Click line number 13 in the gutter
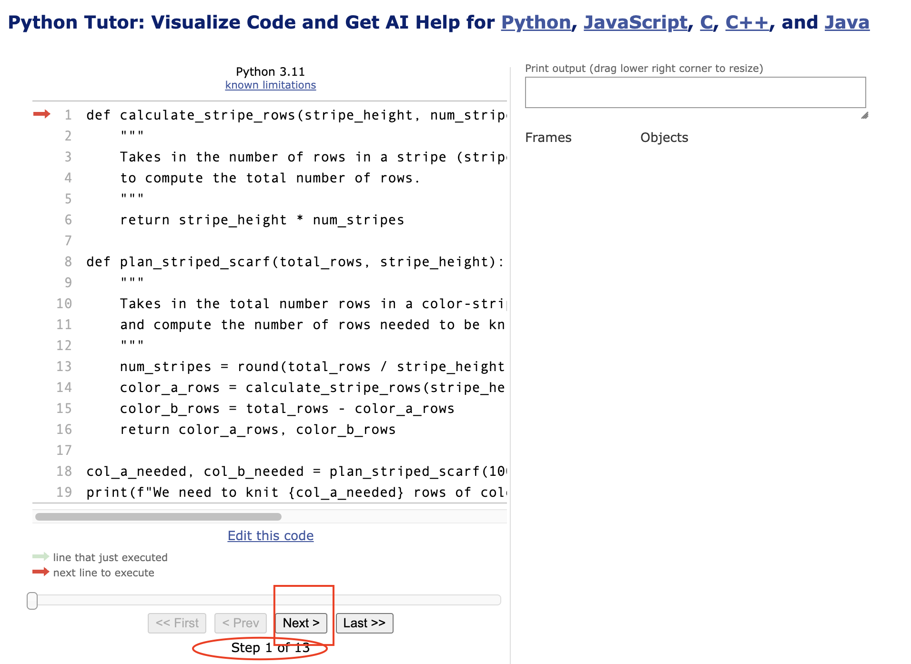Viewport: 911px width, 664px height. point(64,367)
